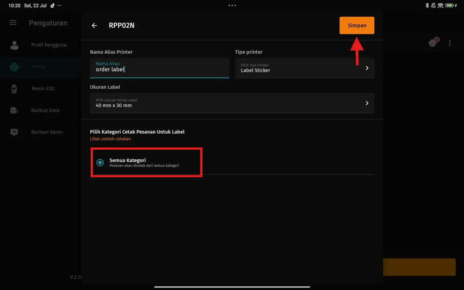
Task: Go to Mesin EDC settings menu
Action: tap(43, 89)
